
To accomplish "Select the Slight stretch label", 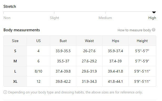I will 54,18.
